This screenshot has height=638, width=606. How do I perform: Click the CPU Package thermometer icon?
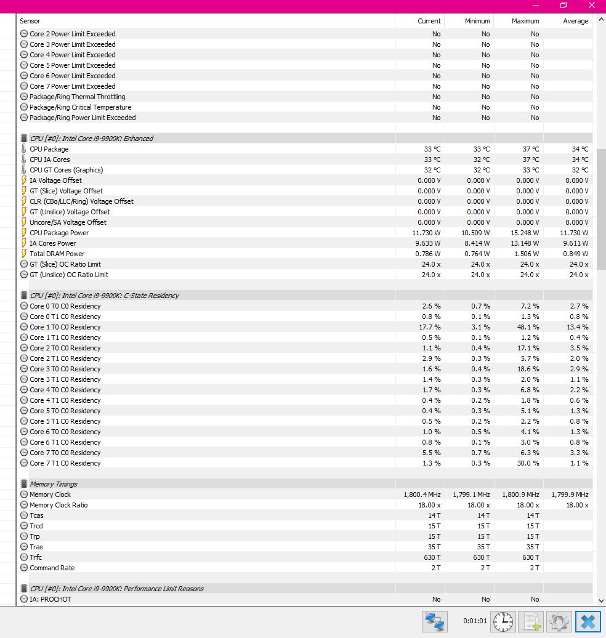coord(24,149)
